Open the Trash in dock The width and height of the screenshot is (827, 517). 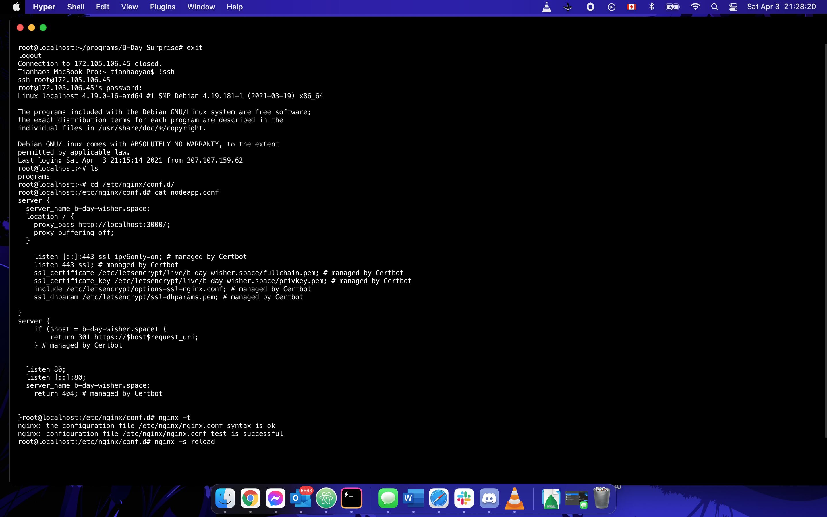click(602, 498)
